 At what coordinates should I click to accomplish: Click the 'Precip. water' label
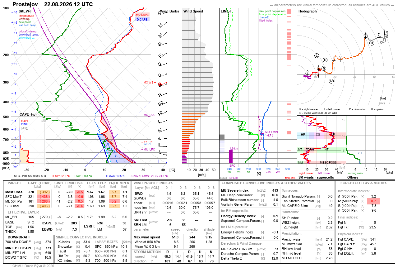[x=292, y=239]
